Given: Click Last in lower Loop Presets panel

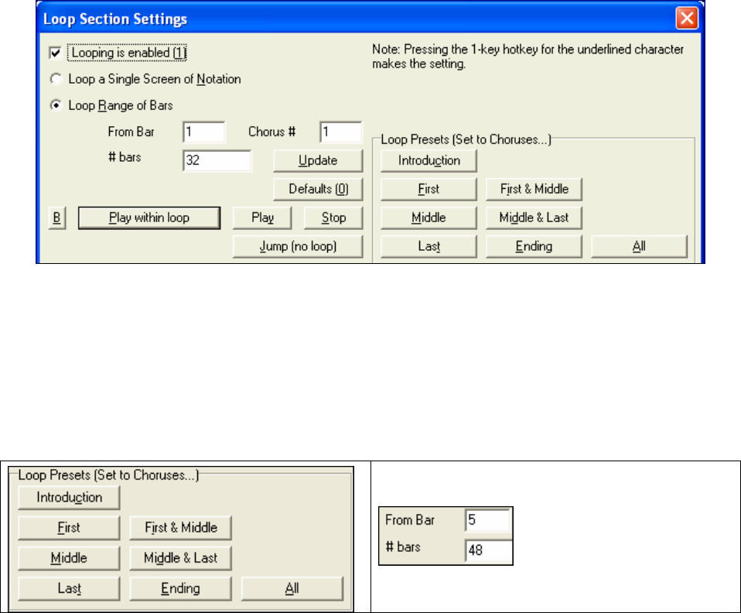Looking at the screenshot, I should tap(69, 588).
